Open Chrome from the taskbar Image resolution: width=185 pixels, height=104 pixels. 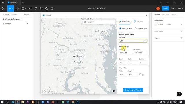tap(73, 102)
